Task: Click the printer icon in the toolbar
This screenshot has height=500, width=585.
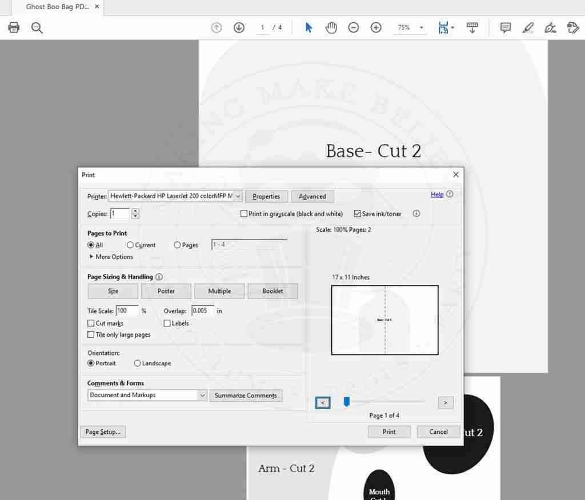Action: point(14,27)
